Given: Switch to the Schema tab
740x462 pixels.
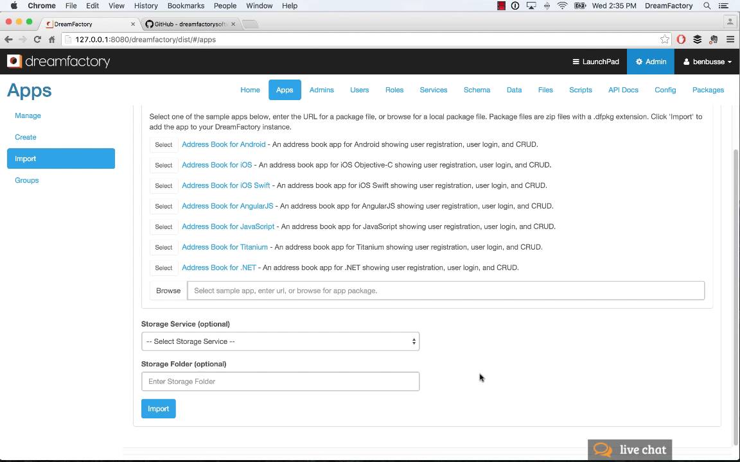Looking at the screenshot, I should [477, 90].
